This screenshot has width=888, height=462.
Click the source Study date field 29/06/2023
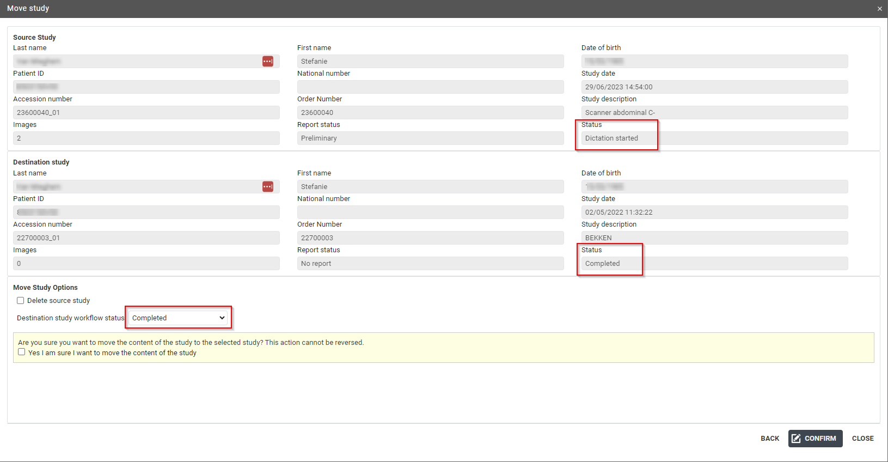click(x=714, y=87)
